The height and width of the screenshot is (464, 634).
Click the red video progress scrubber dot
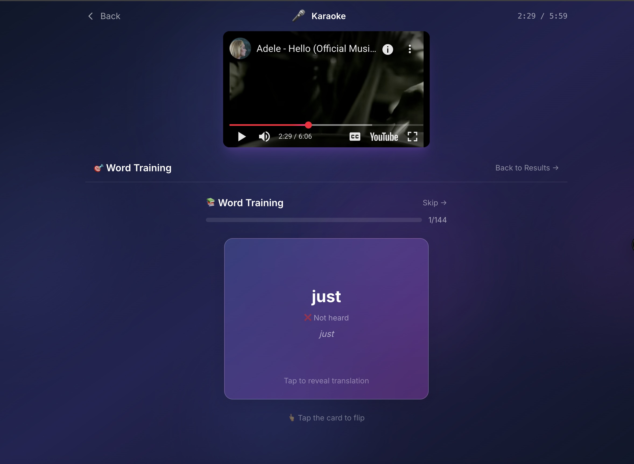[x=308, y=125]
